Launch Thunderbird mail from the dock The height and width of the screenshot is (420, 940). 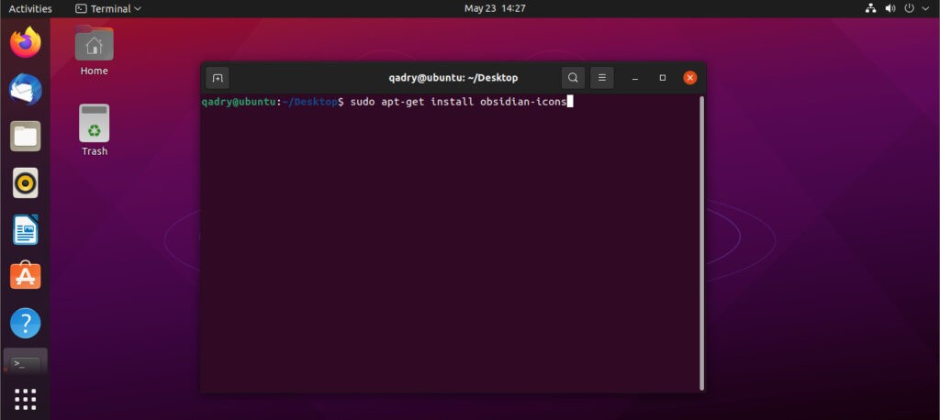click(x=26, y=90)
